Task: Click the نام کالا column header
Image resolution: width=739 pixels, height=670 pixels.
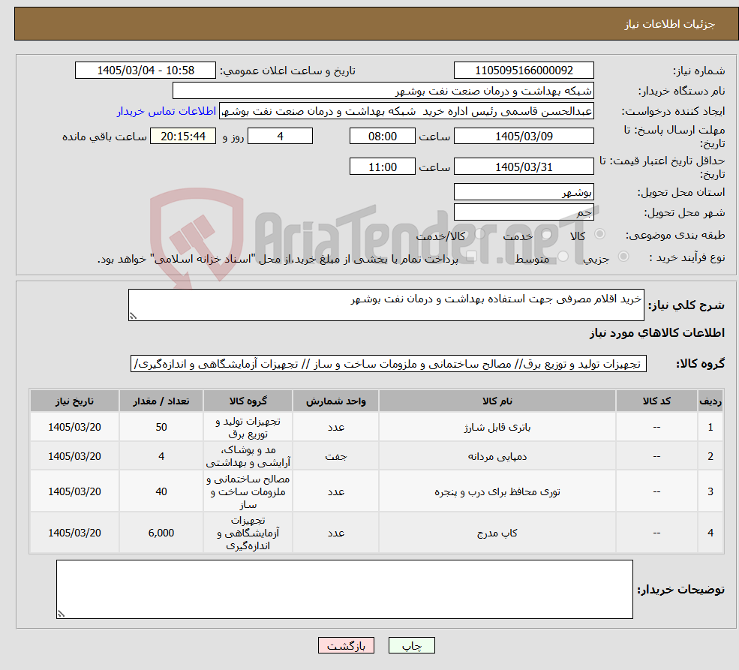Action: click(x=497, y=401)
